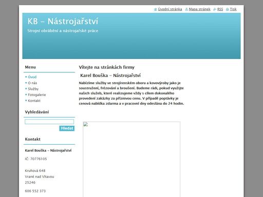Click the Vítejte na stránkách firmy heading
The image size is (263, 197).
coord(106,67)
